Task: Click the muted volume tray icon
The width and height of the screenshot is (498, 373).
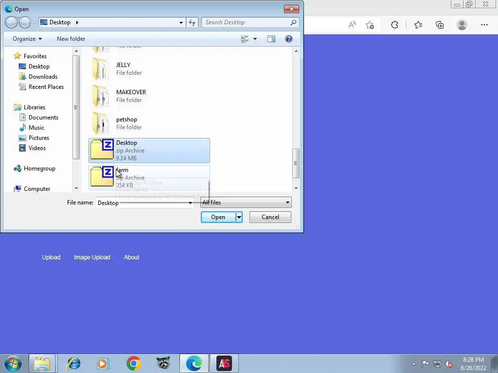Action: tap(449, 364)
